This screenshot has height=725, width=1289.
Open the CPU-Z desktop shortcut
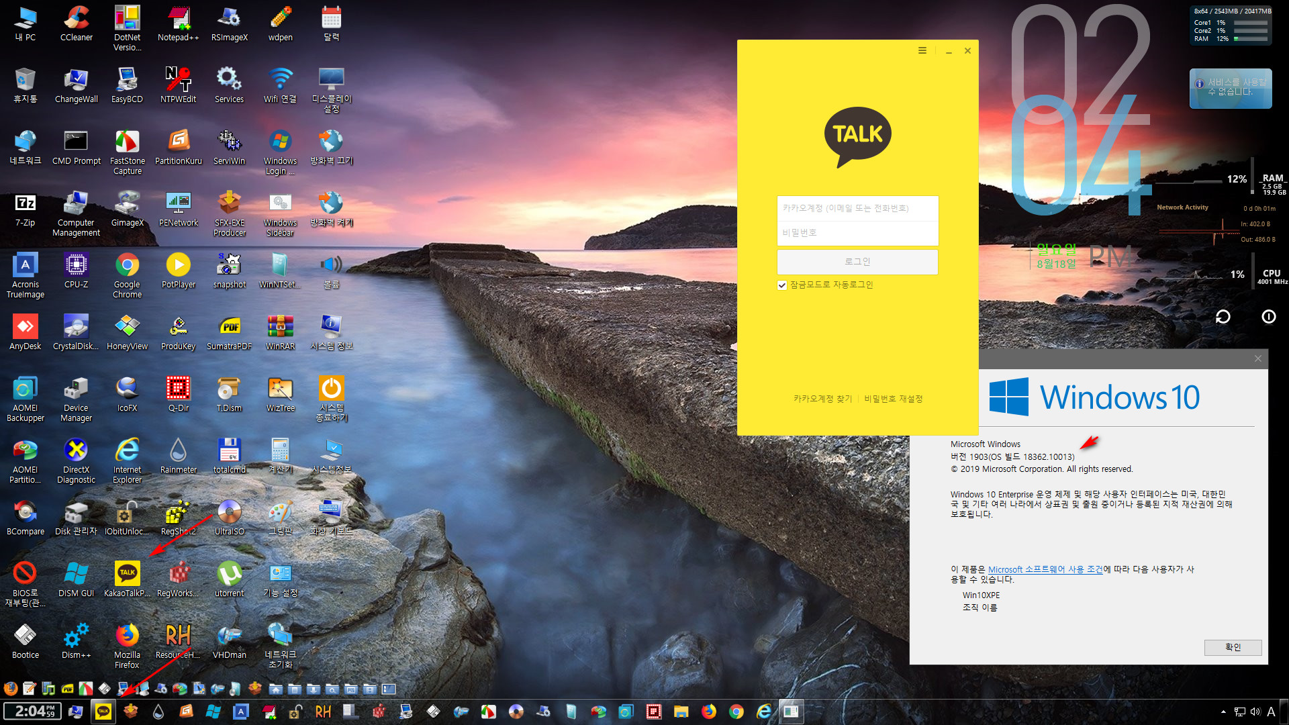(x=76, y=271)
